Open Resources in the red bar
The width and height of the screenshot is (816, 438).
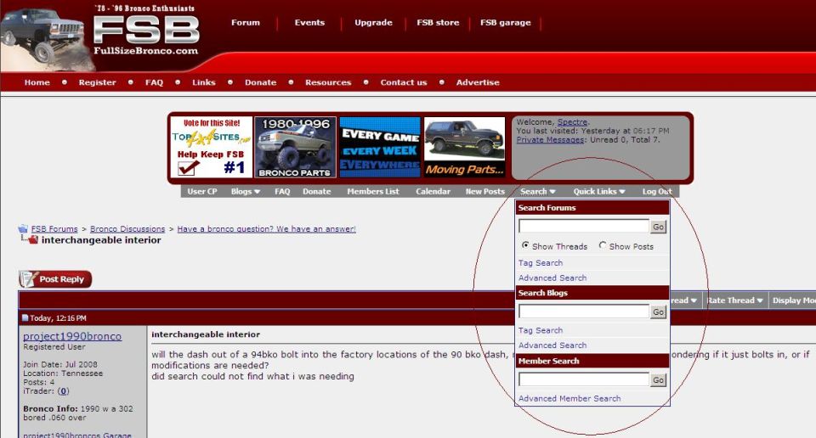tap(328, 82)
